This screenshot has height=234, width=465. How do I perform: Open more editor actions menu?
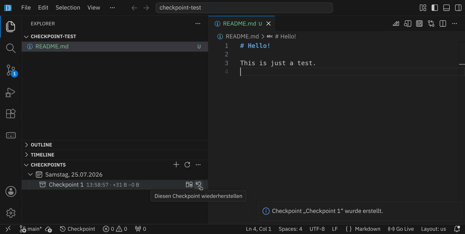coord(455,24)
